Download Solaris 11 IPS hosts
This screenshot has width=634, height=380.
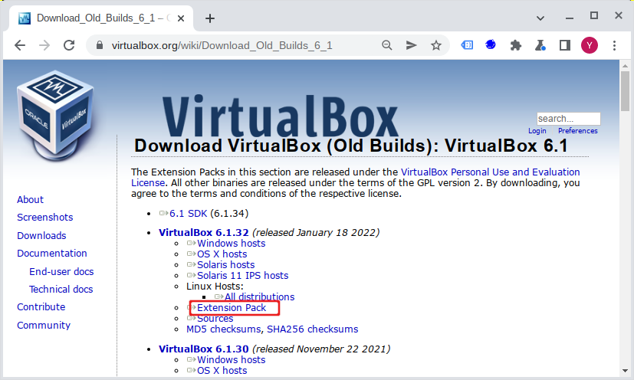[x=242, y=276]
